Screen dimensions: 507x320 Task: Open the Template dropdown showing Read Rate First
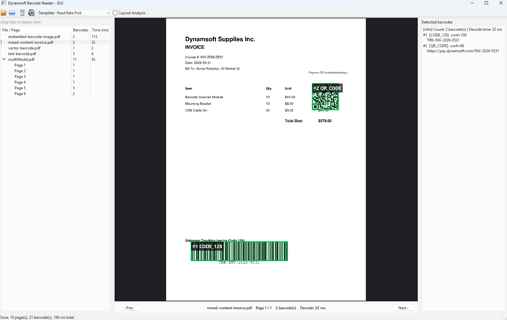tap(84, 13)
